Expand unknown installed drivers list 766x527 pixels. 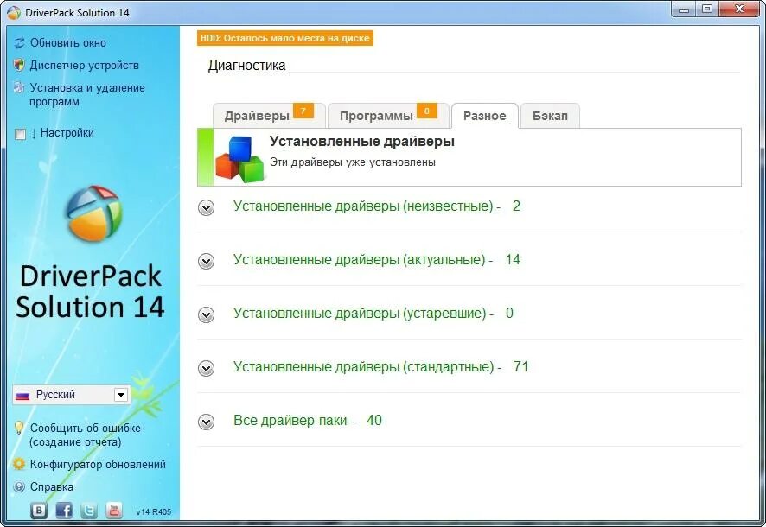[206, 208]
